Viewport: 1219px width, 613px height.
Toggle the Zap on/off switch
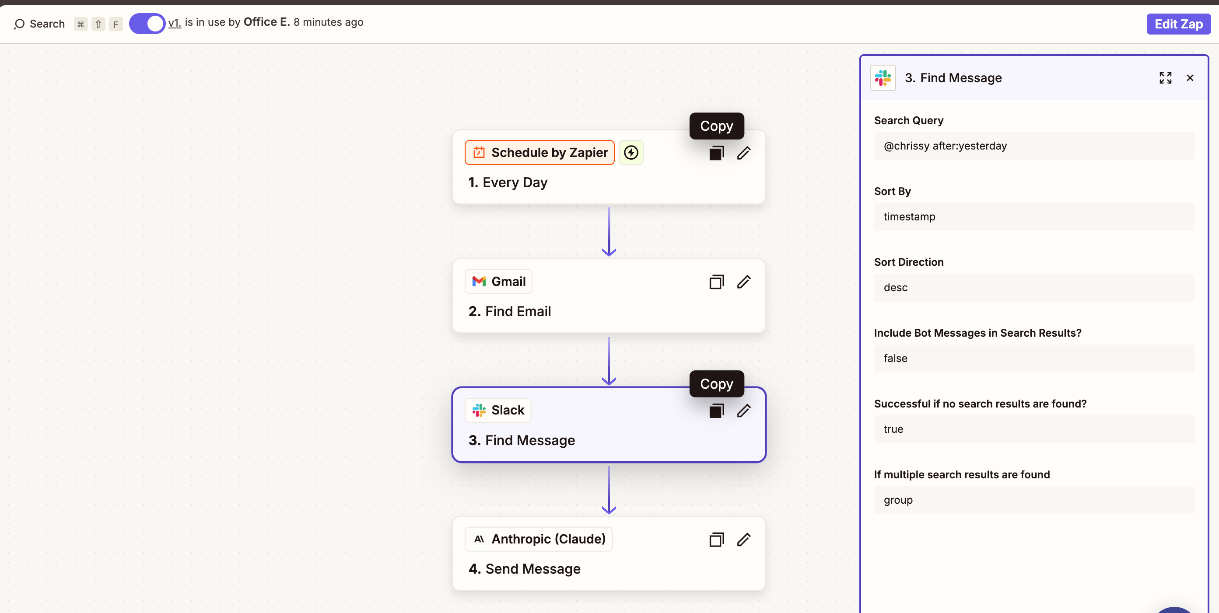(x=147, y=23)
